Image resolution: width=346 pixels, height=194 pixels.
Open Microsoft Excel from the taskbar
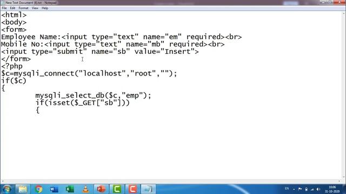(x=70, y=189)
